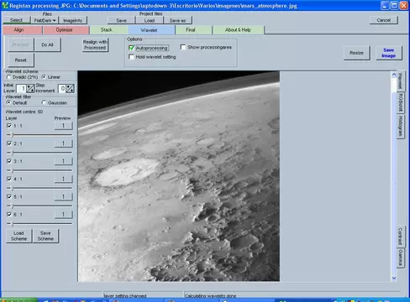Click Preview button for layer 2:1
The height and width of the screenshot is (302, 410).
63,143
